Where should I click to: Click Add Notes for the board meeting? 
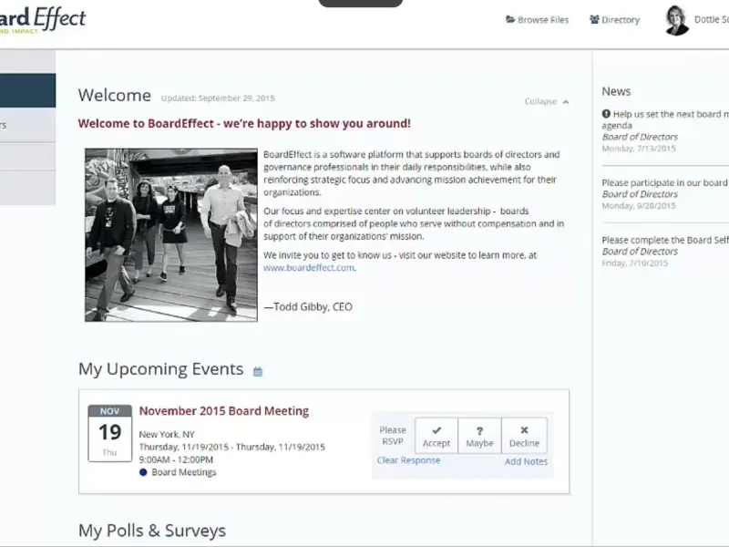526,461
